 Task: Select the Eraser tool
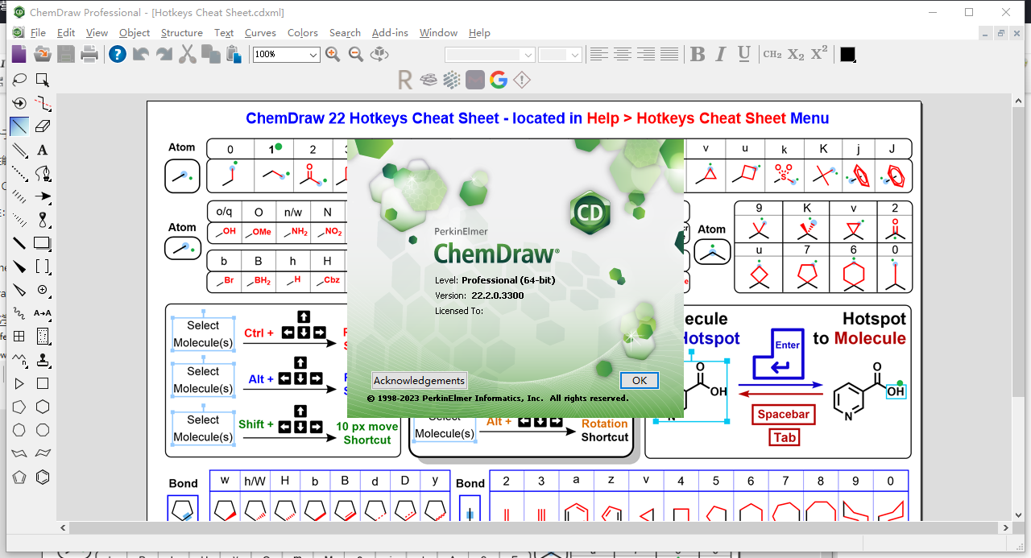[x=42, y=126]
